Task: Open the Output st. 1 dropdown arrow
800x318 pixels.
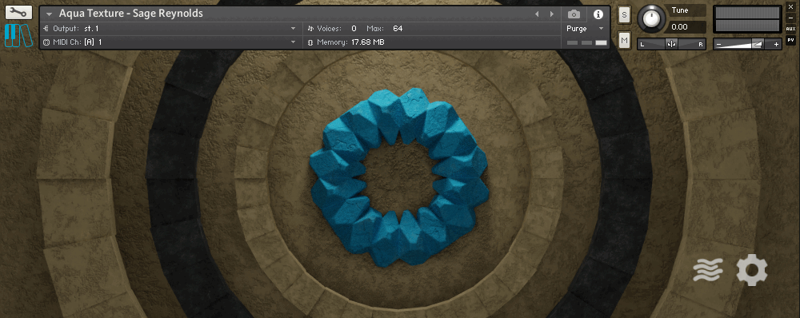Action: tap(294, 29)
